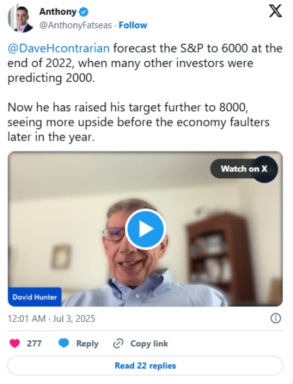Click the Read 22 replies button
Viewport: 293px width, 384px height.
point(145,366)
